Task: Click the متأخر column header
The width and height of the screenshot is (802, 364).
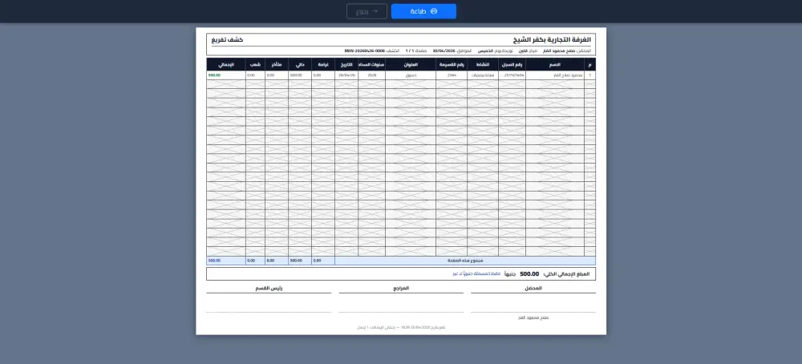Action: click(x=277, y=64)
